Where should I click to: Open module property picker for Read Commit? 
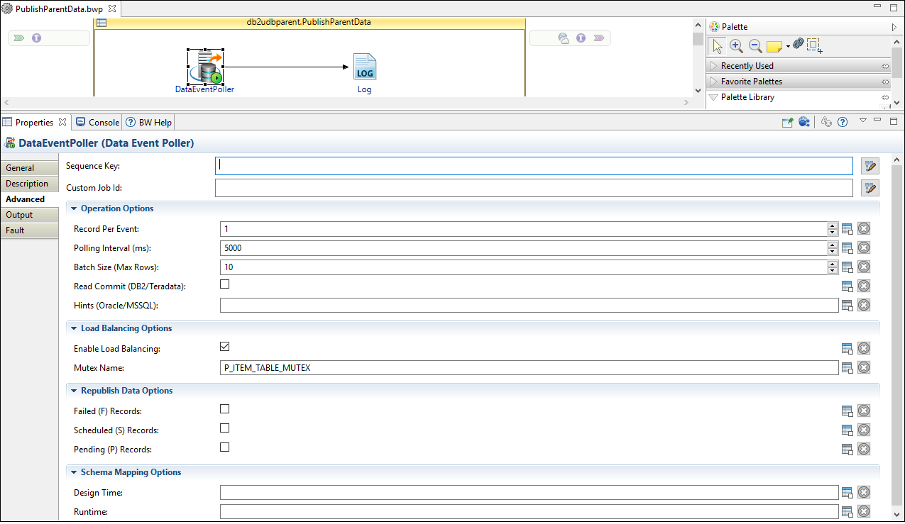pos(847,286)
